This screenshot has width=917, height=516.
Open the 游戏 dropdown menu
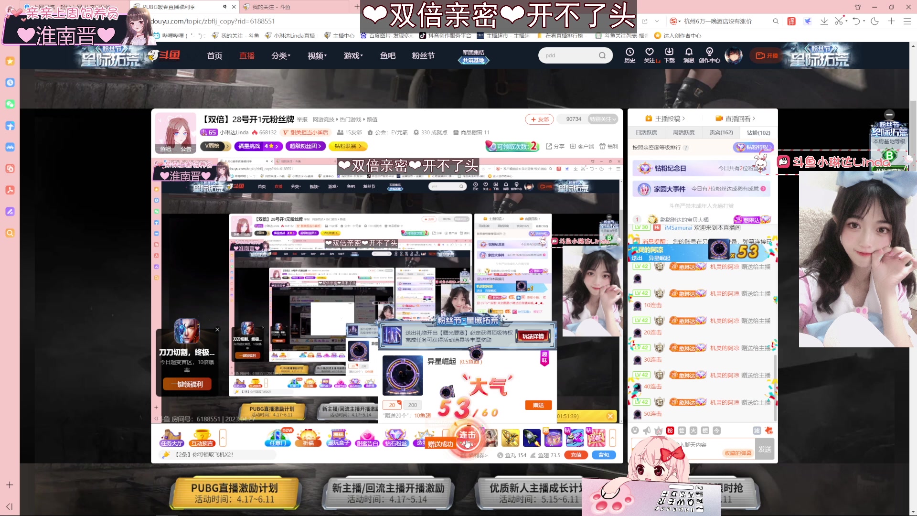tap(353, 56)
